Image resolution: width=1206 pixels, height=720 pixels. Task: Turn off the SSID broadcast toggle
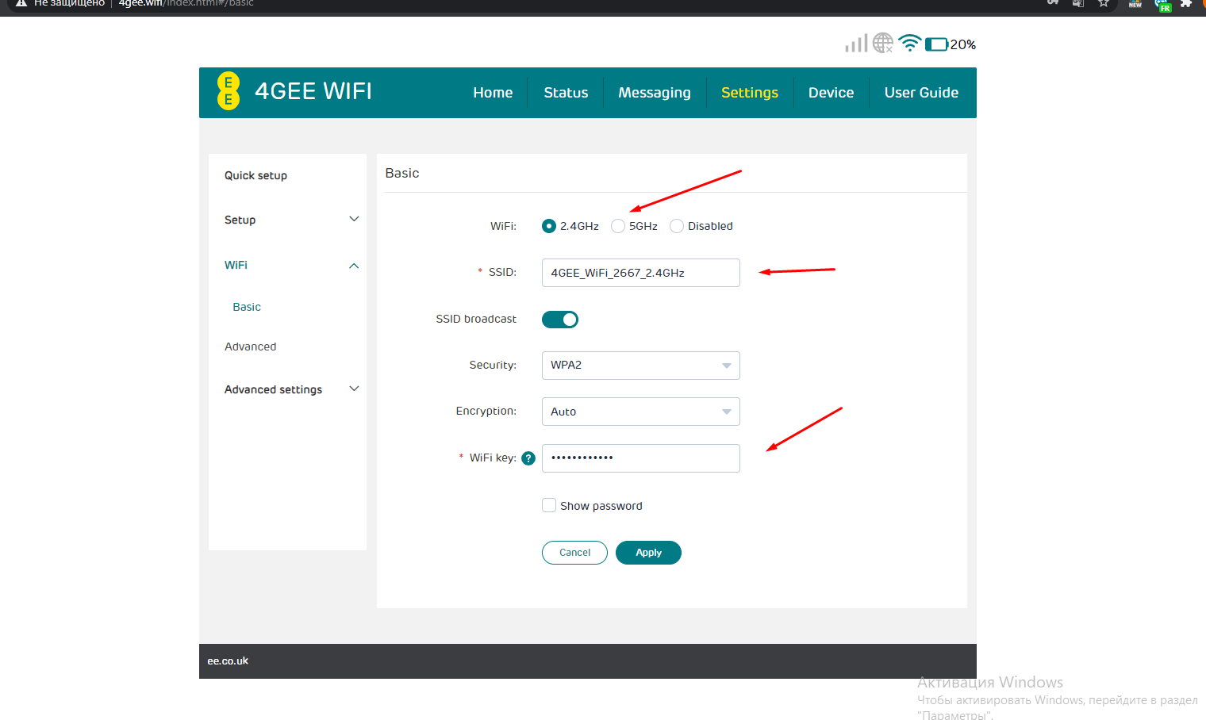560,320
